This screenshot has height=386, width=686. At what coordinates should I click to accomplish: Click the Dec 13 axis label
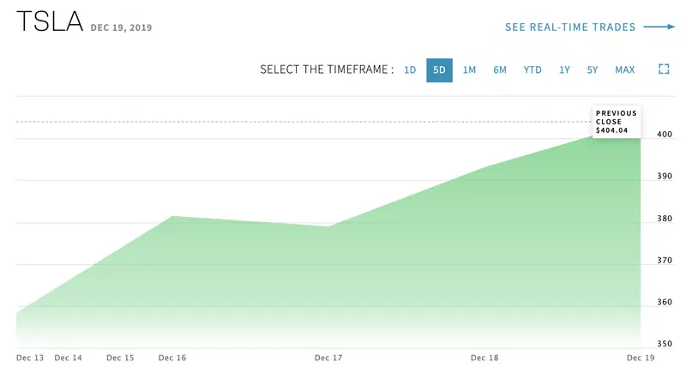(x=30, y=358)
